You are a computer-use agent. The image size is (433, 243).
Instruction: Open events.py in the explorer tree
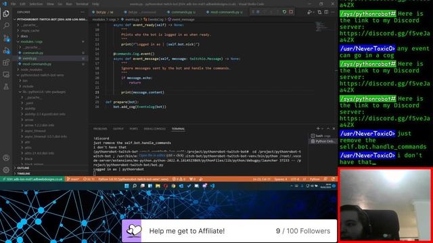[x=49, y=59]
